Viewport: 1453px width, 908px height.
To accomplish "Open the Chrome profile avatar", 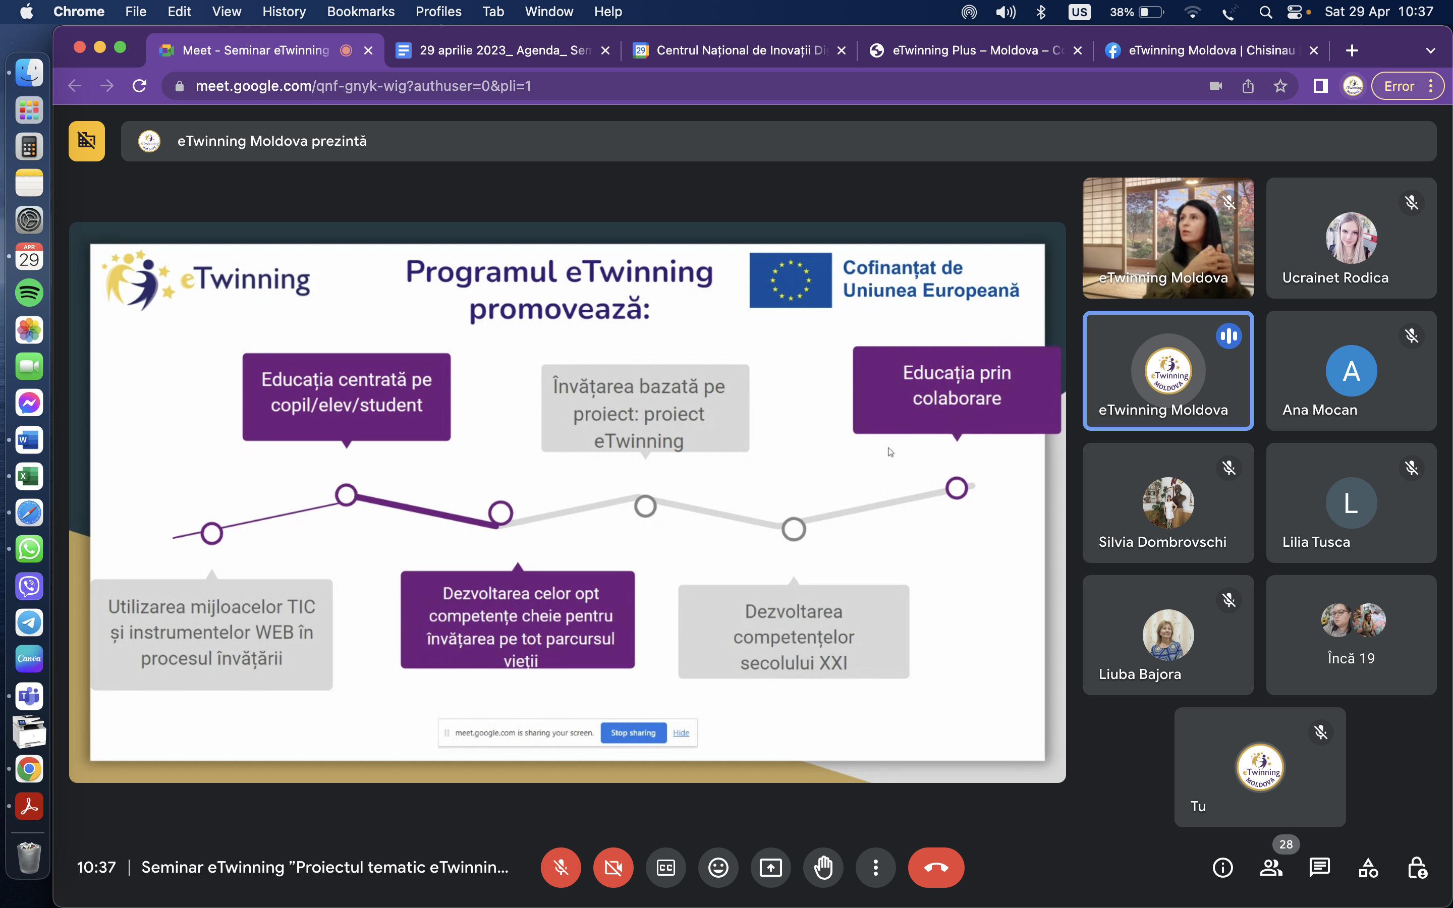I will [1352, 86].
